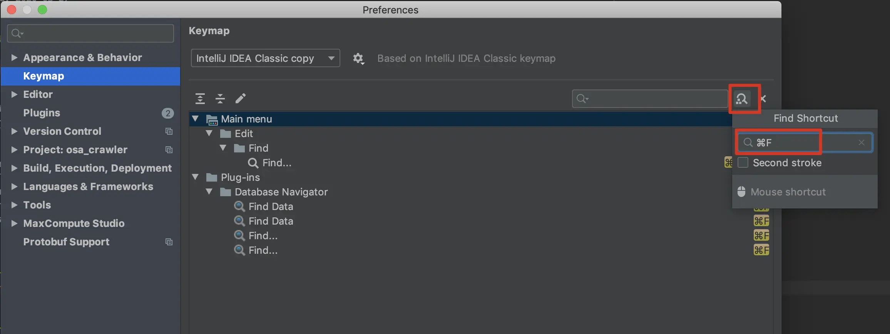Click the pencil edit shortcut icon
Image resolution: width=890 pixels, height=334 pixels.
tap(241, 99)
